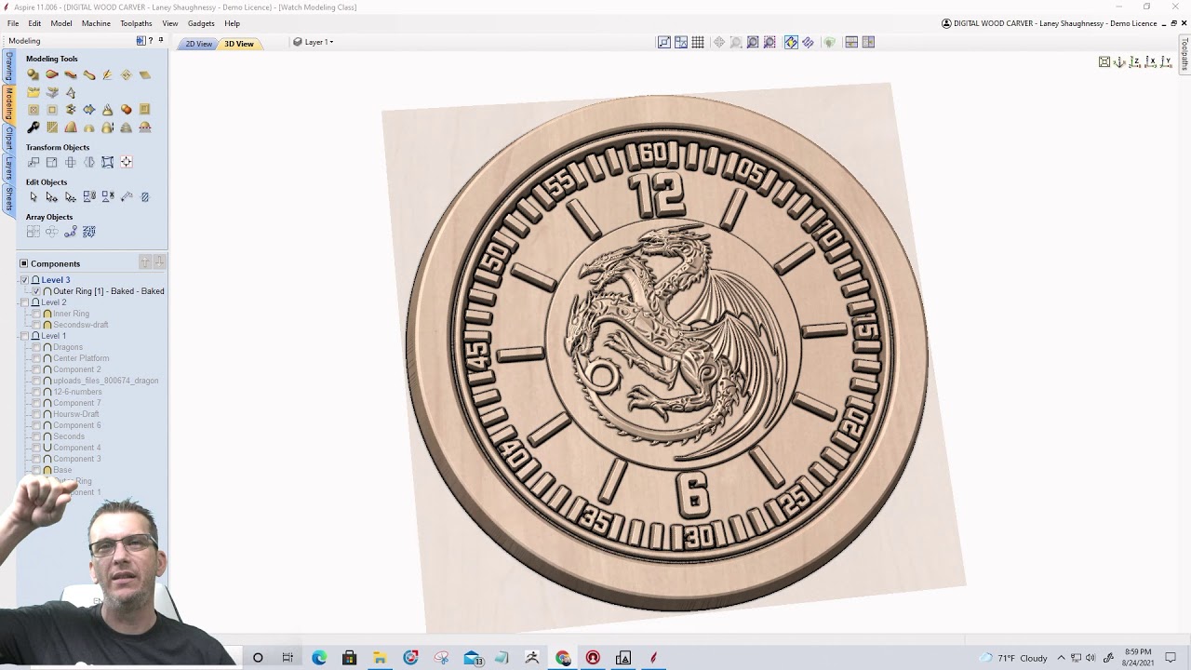The width and height of the screenshot is (1191, 670).
Task: Click the grid view toolbar icon
Action: tap(698, 42)
